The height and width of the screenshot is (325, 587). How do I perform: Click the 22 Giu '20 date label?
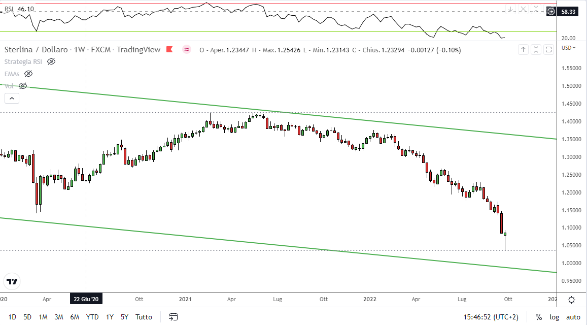point(86,299)
